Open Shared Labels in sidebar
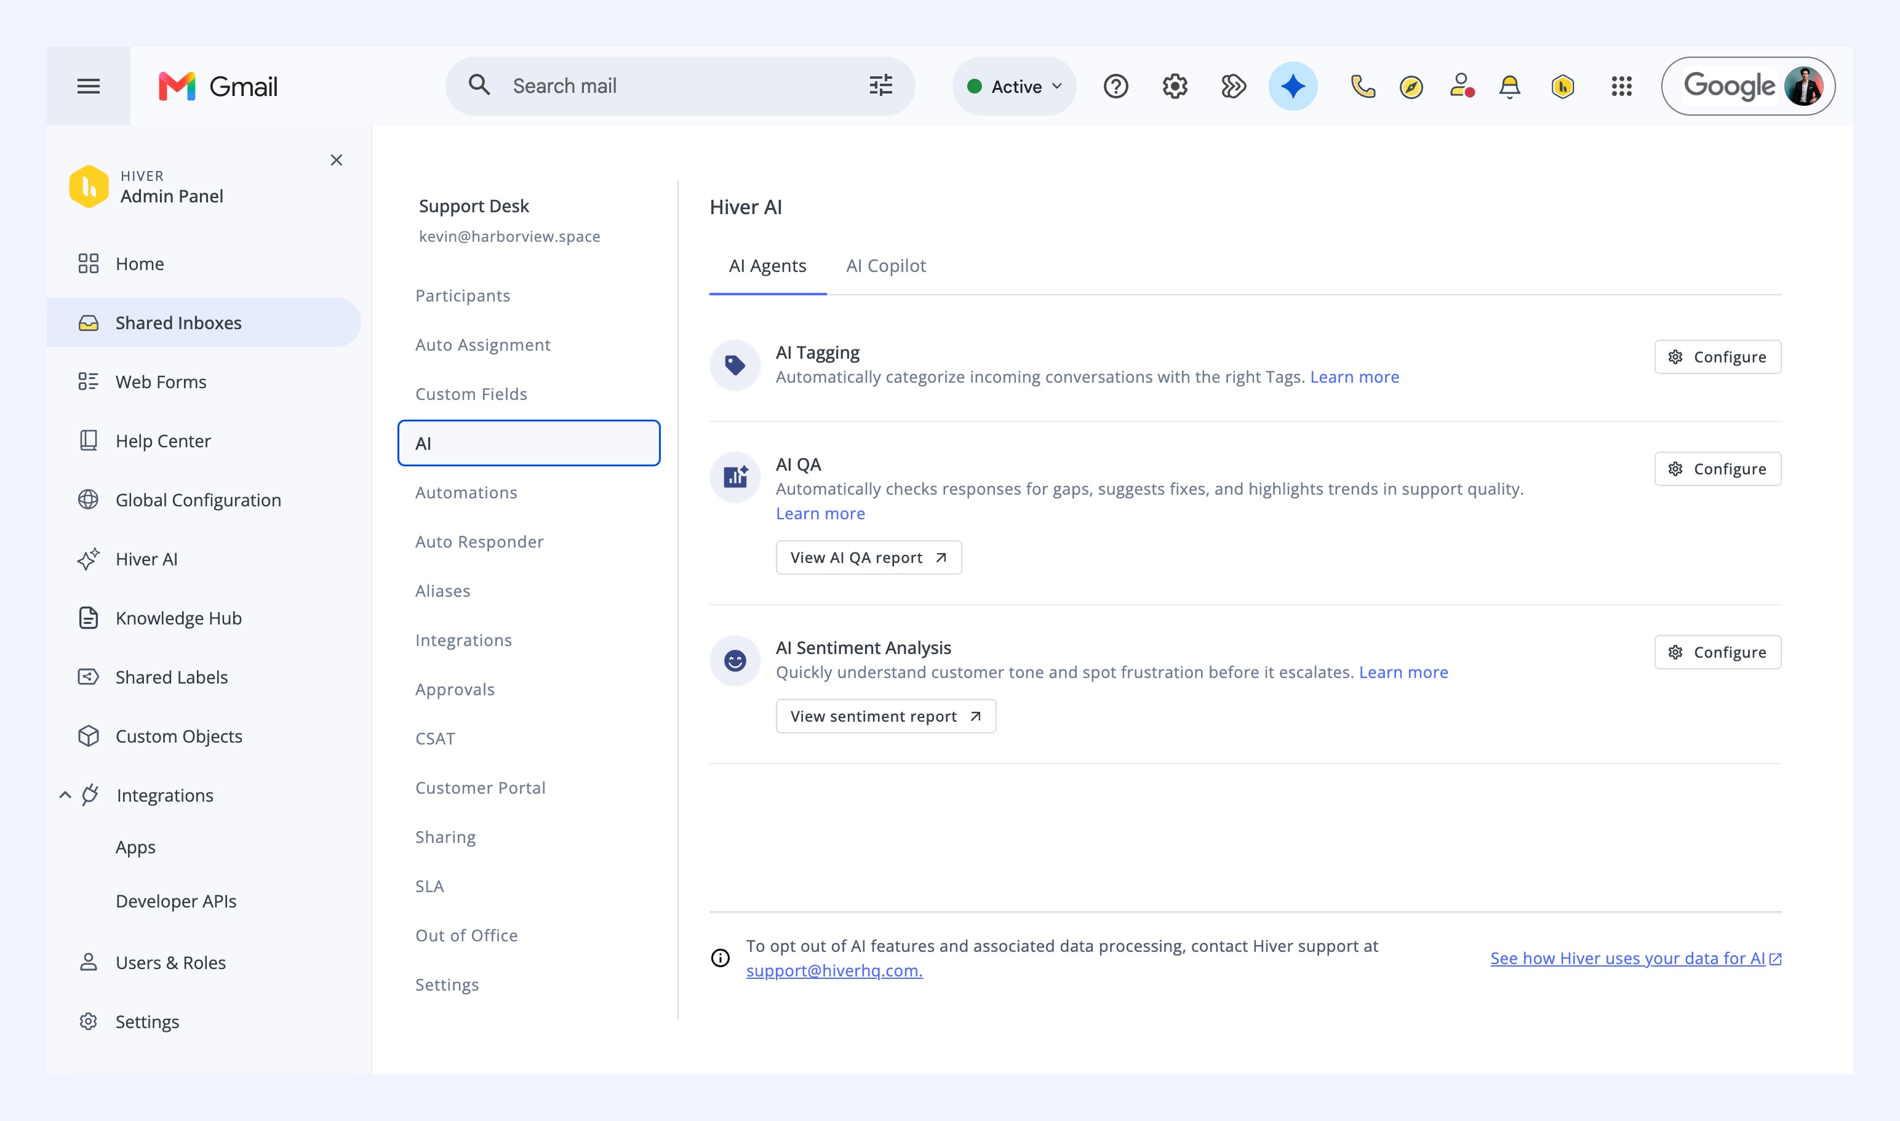 tap(204, 677)
